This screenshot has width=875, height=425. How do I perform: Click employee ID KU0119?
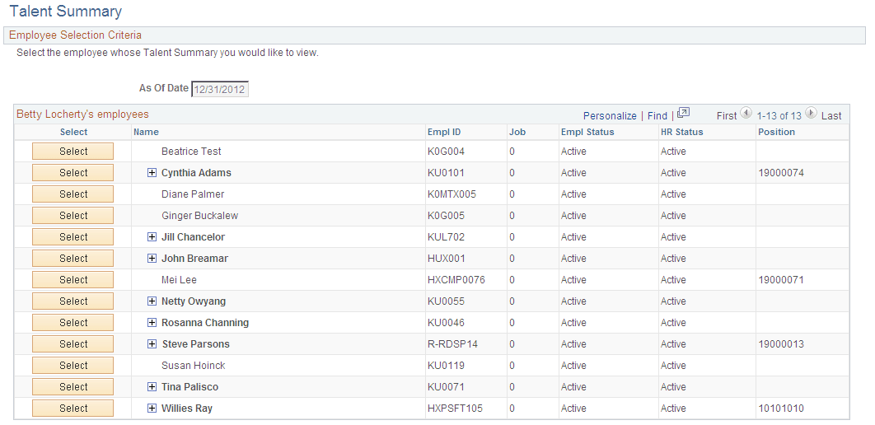(446, 366)
